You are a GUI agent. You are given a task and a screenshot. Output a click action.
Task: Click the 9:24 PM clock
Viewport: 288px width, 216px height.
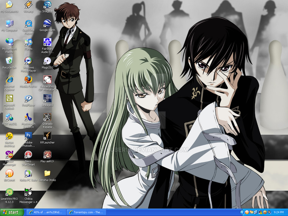[279, 212]
